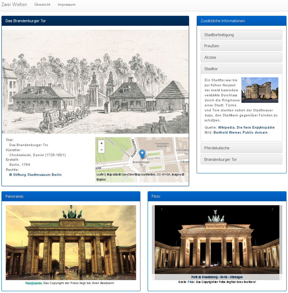Show previous Flickr carousel photo
The width and height of the screenshot is (288, 293).
[162, 209]
